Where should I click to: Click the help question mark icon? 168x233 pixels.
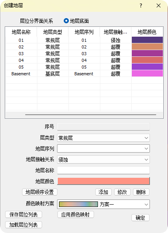click(141, 6)
